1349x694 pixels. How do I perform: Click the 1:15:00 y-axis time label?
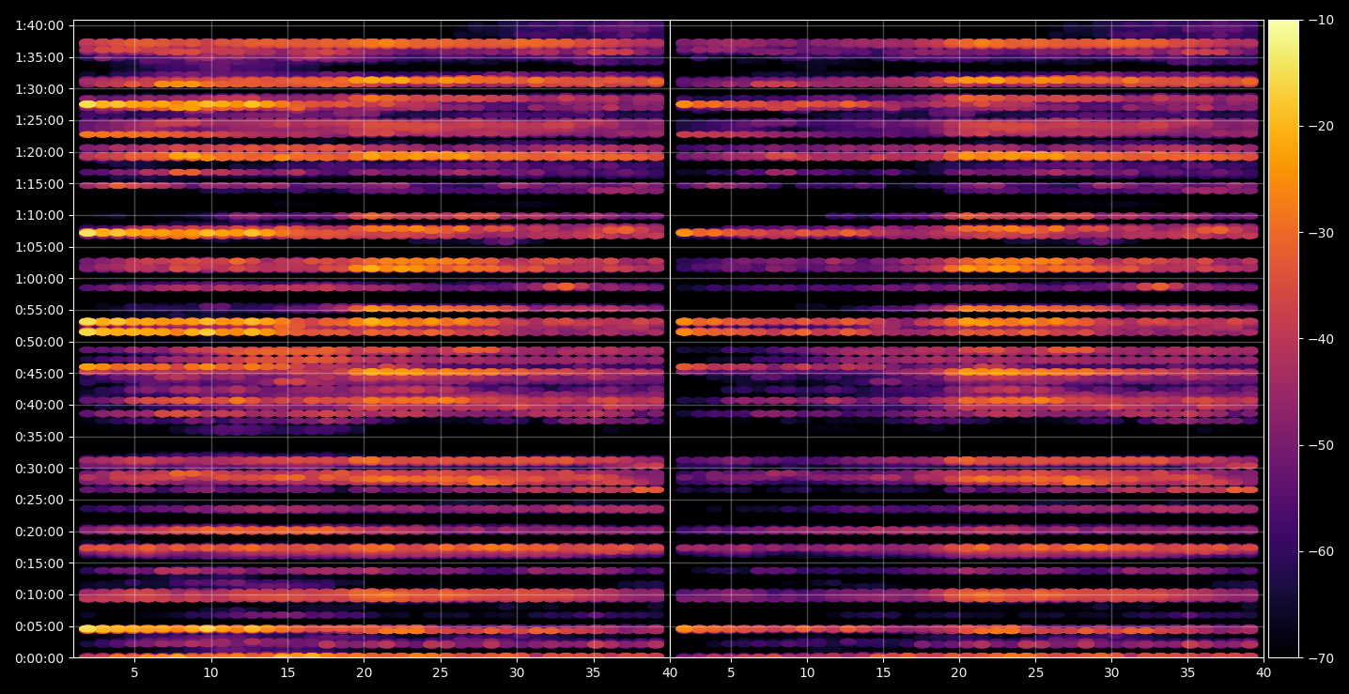[x=39, y=184]
